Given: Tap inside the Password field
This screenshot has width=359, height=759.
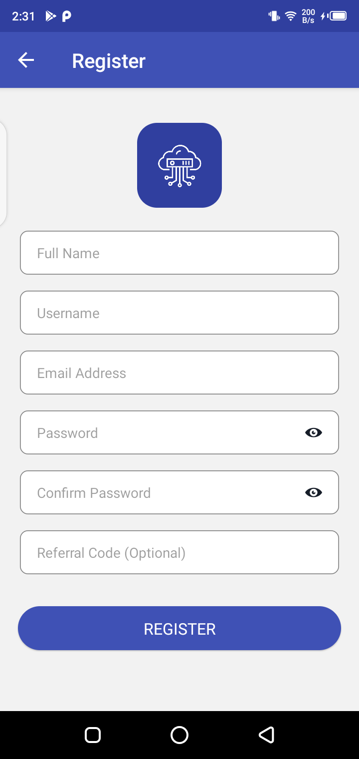Looking at the screenshot, I should [x=160, y=432].
